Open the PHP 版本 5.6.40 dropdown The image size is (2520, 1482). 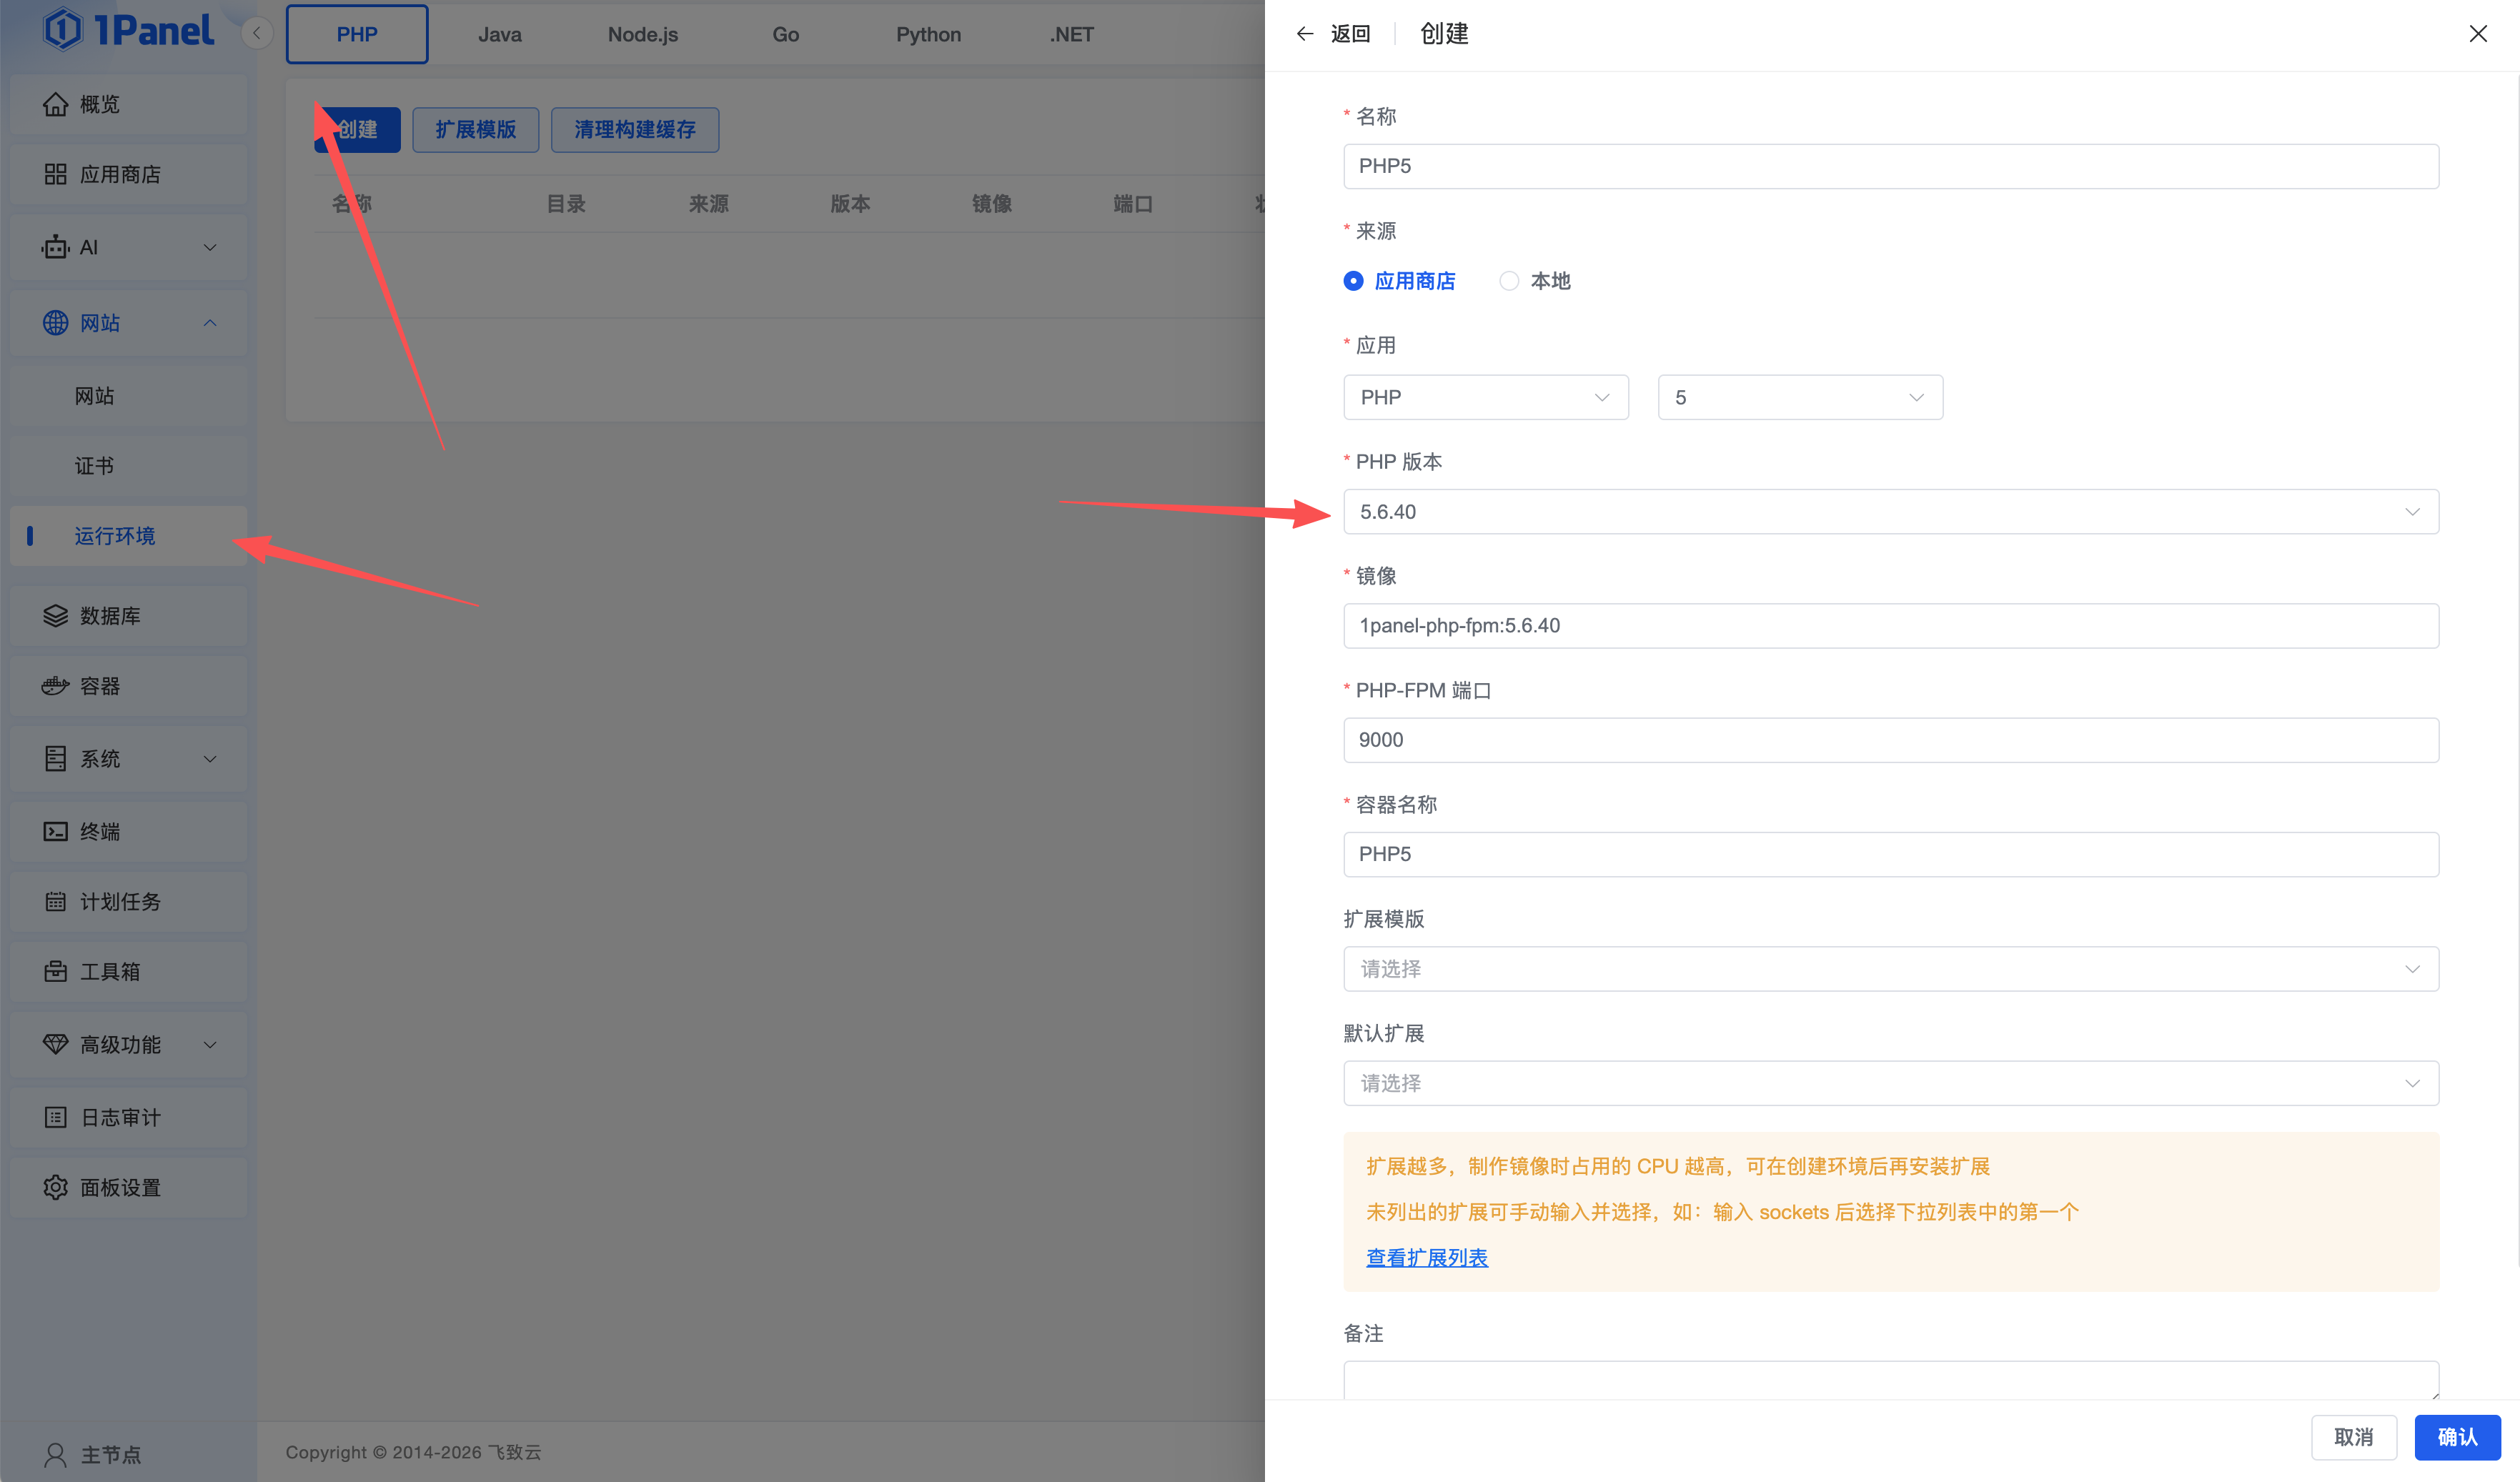1890,512
